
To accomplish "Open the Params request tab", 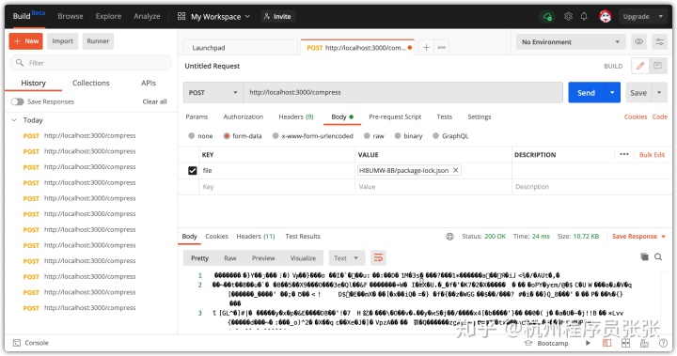I will pyautogui.click(x=197, y=116).
